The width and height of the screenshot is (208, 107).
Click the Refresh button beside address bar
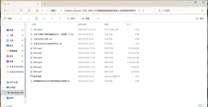29,11
